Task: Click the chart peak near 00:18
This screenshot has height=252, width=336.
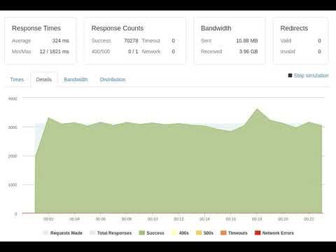Action: point(257,108)
